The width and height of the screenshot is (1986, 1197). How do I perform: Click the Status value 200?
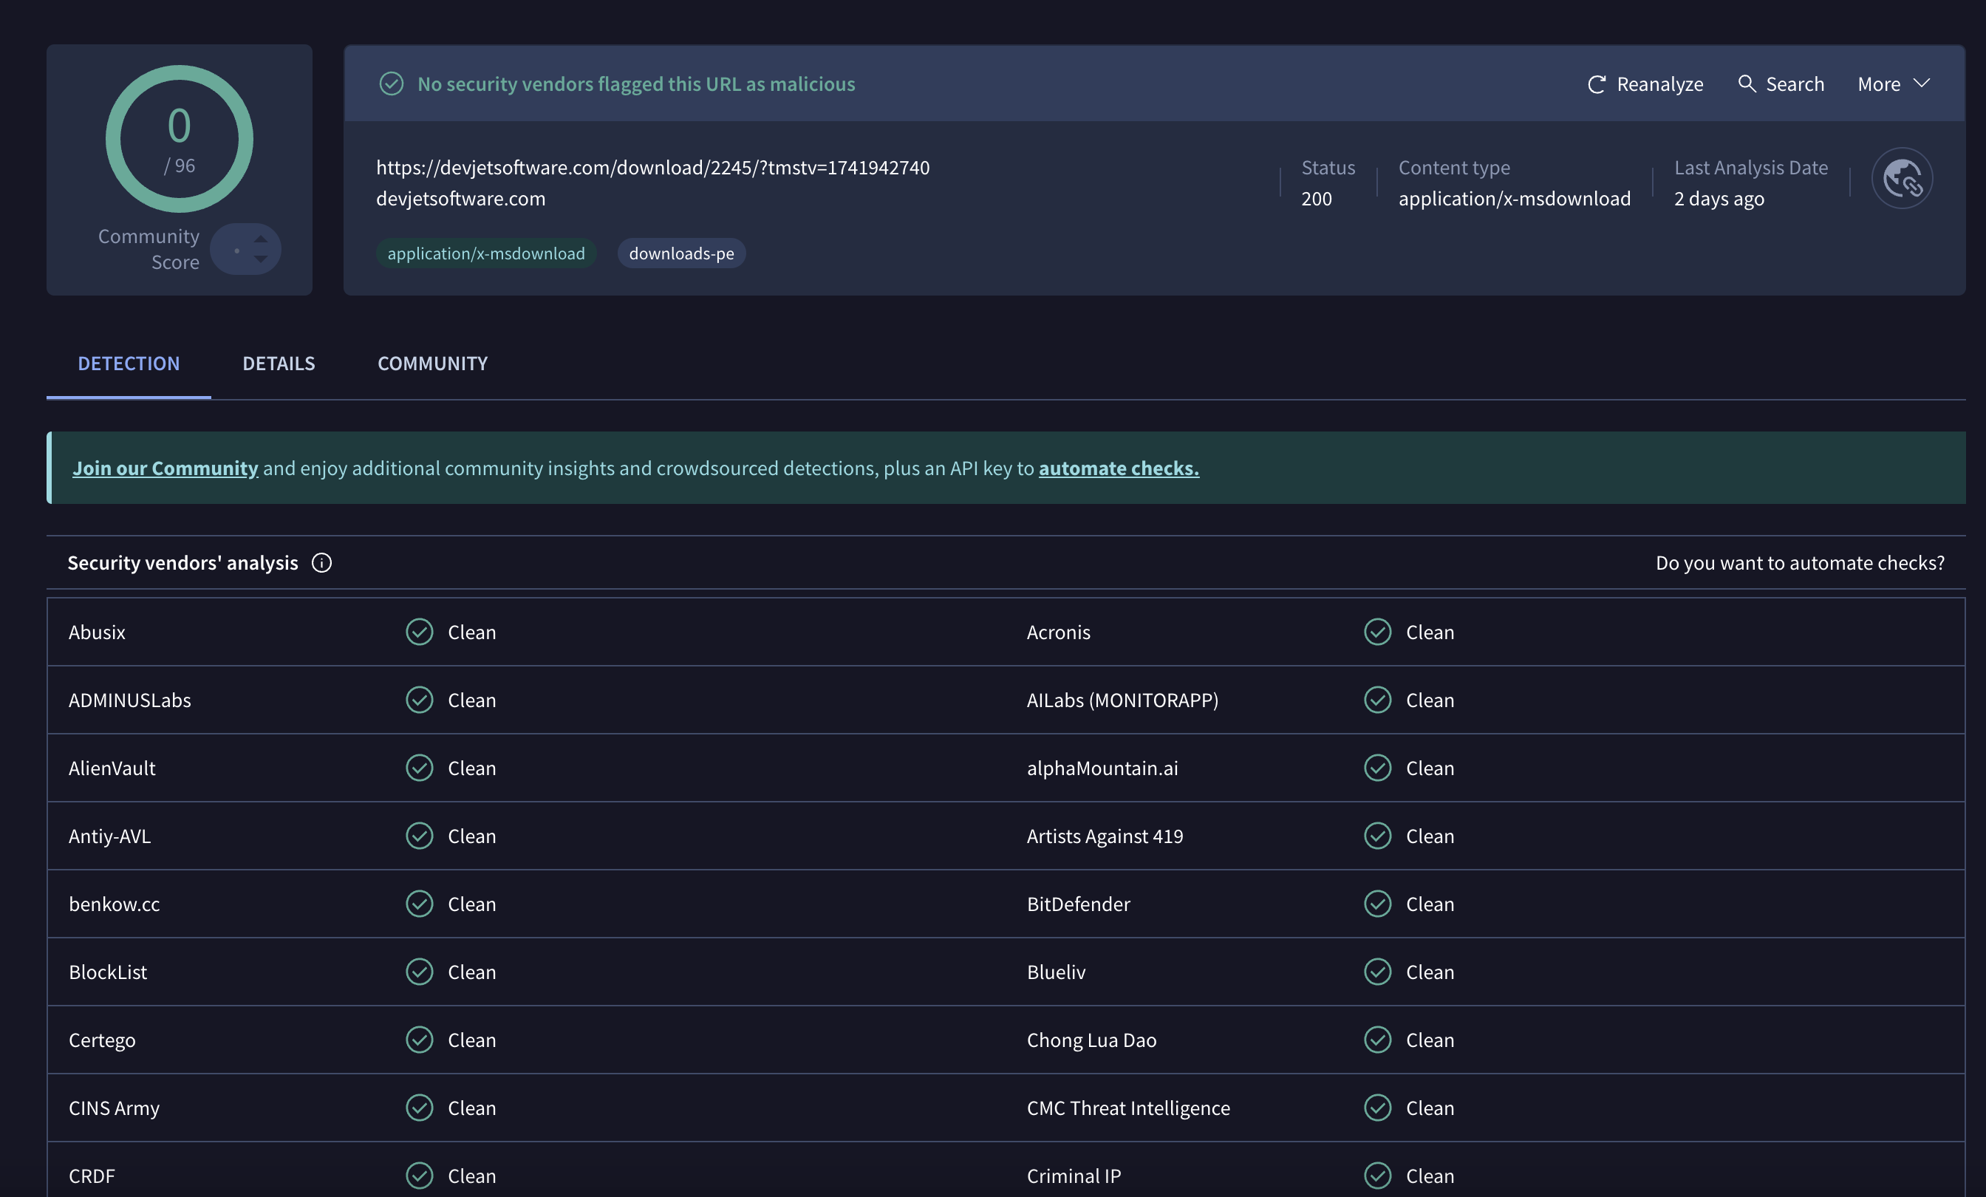1316,198
